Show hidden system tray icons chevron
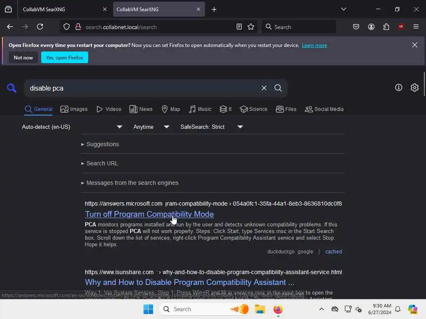Viewport: 426px width, 319px height. pos(322,309)
